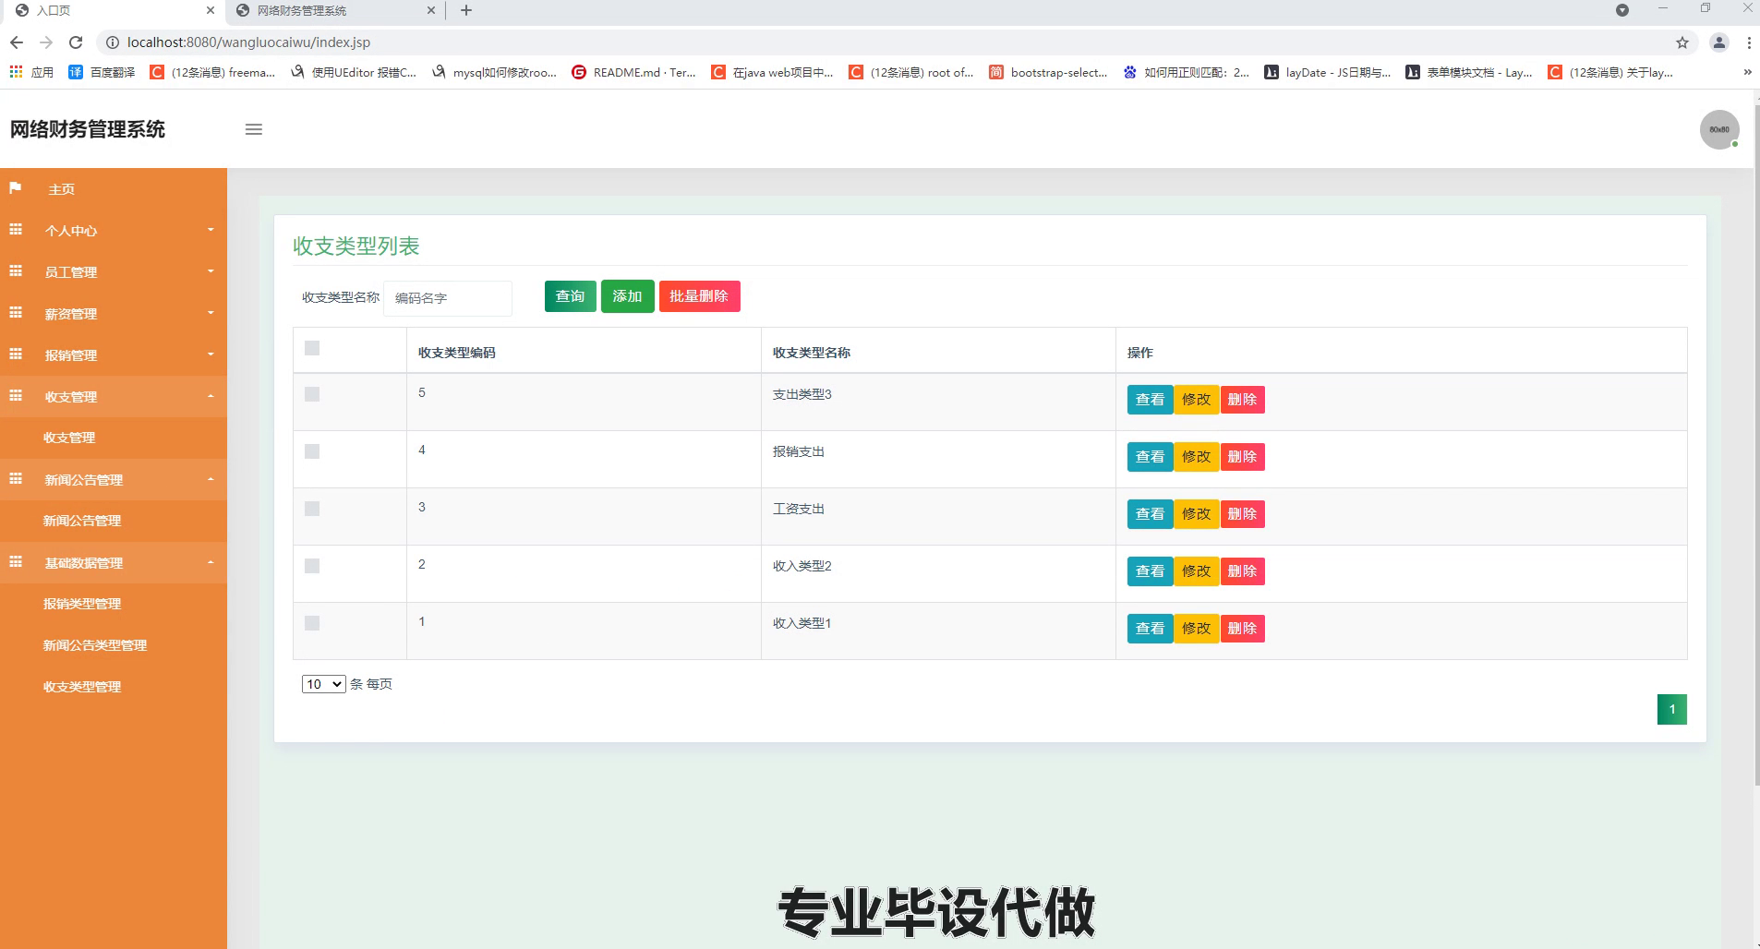Click the grid icon beside 个人中心
This screenshot has height=949, width=1760.
(16, 230)
